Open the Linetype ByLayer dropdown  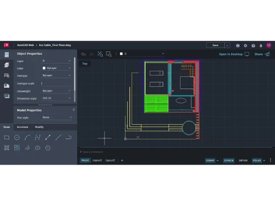pos(56,75)
